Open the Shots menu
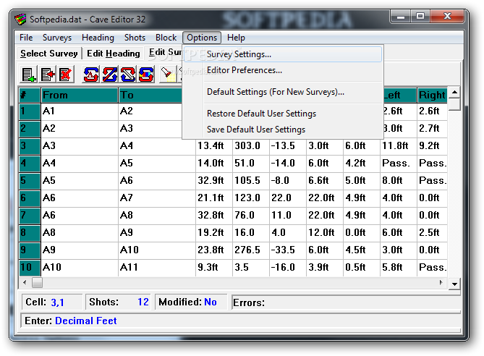Screen dimensions: 484x356 pos(135,38)
